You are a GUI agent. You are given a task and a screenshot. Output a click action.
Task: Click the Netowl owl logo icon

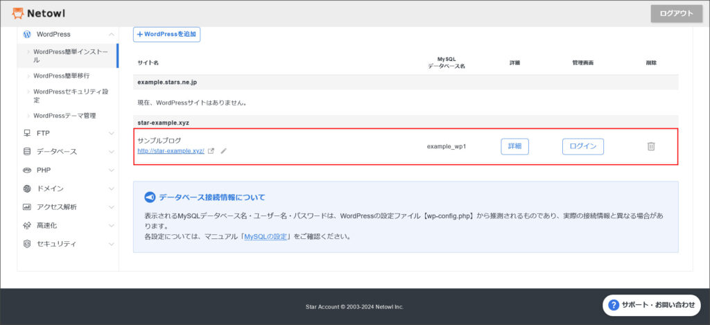[17, 14]
